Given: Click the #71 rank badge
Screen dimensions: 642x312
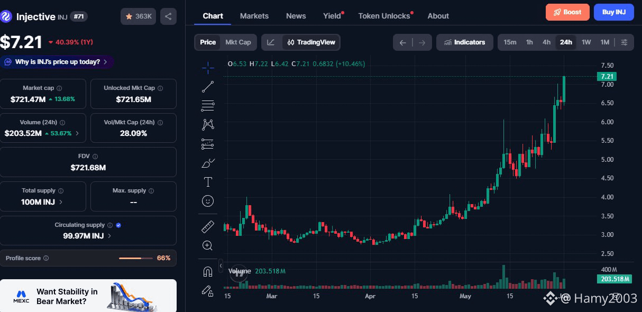Looking at the screenshot, I should 79,16.
